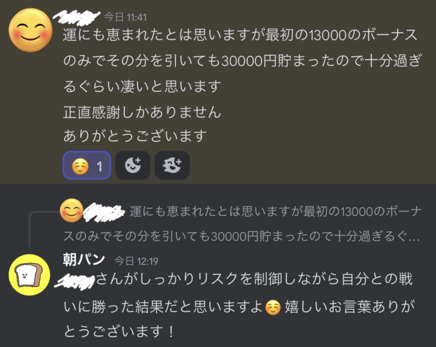Click the small smiley avatar in the reply preview
The width and height of the screenshot is (436, 347).
pos(72,210)
